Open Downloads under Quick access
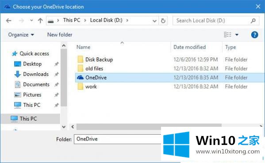Image resolution: width=265 pixels, height=163 pixels. point(36,74)
